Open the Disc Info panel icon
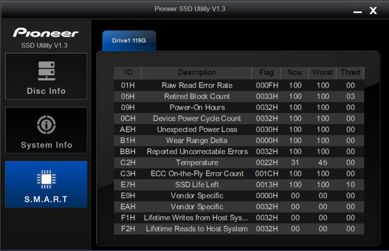This screenshot has width=389, height=251. click(46, 71)
